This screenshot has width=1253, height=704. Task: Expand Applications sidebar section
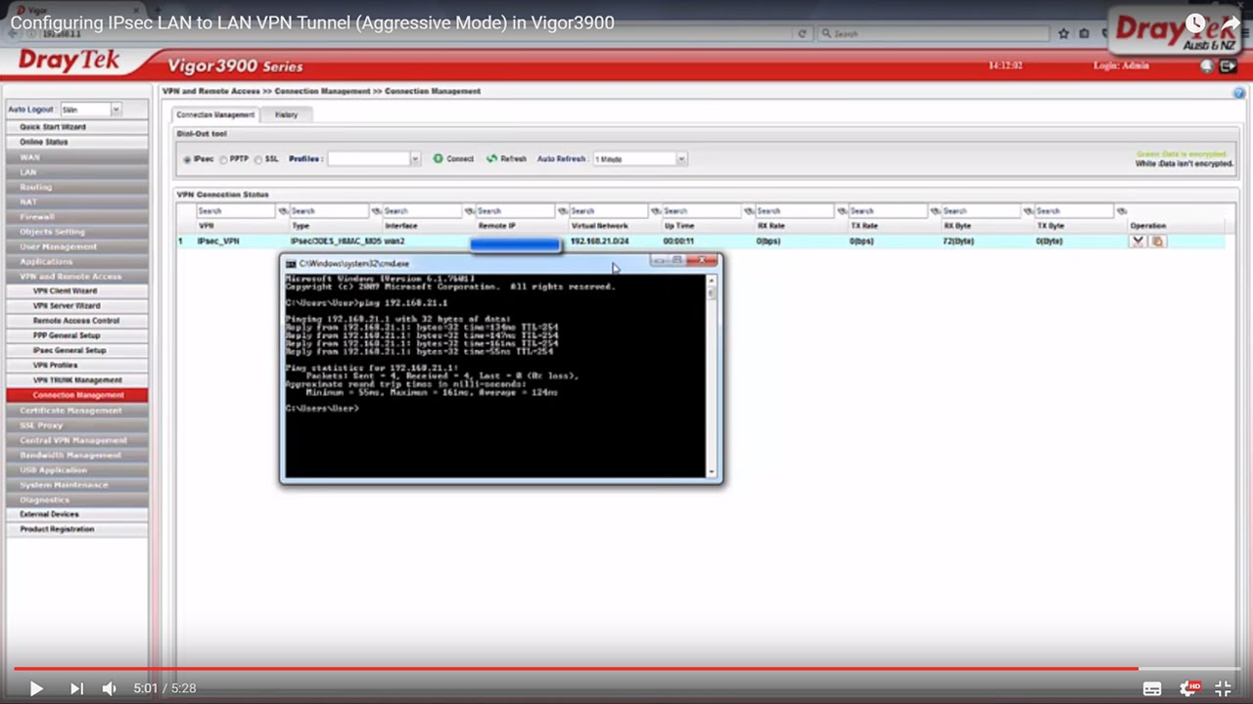(77, 261)
